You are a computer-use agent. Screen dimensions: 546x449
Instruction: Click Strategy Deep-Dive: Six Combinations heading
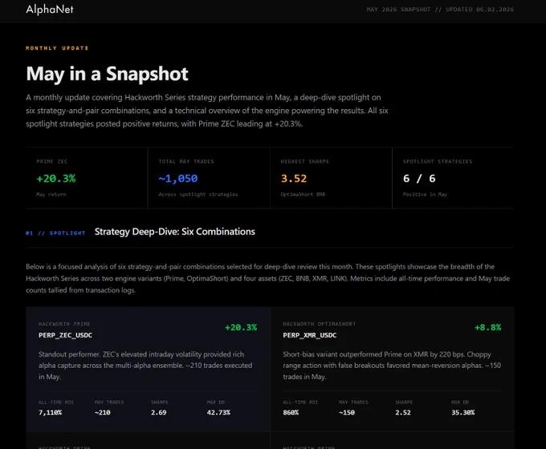pyautogui.click(x=175, y=232)
